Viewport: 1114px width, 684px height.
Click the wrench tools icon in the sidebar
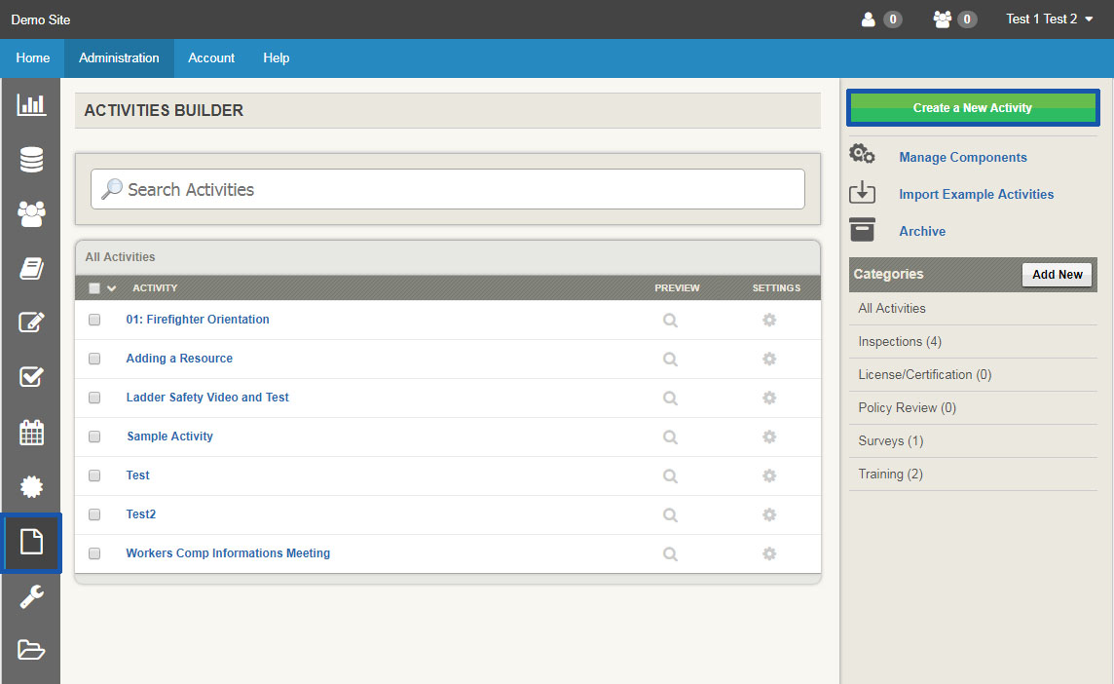point(31,596)
